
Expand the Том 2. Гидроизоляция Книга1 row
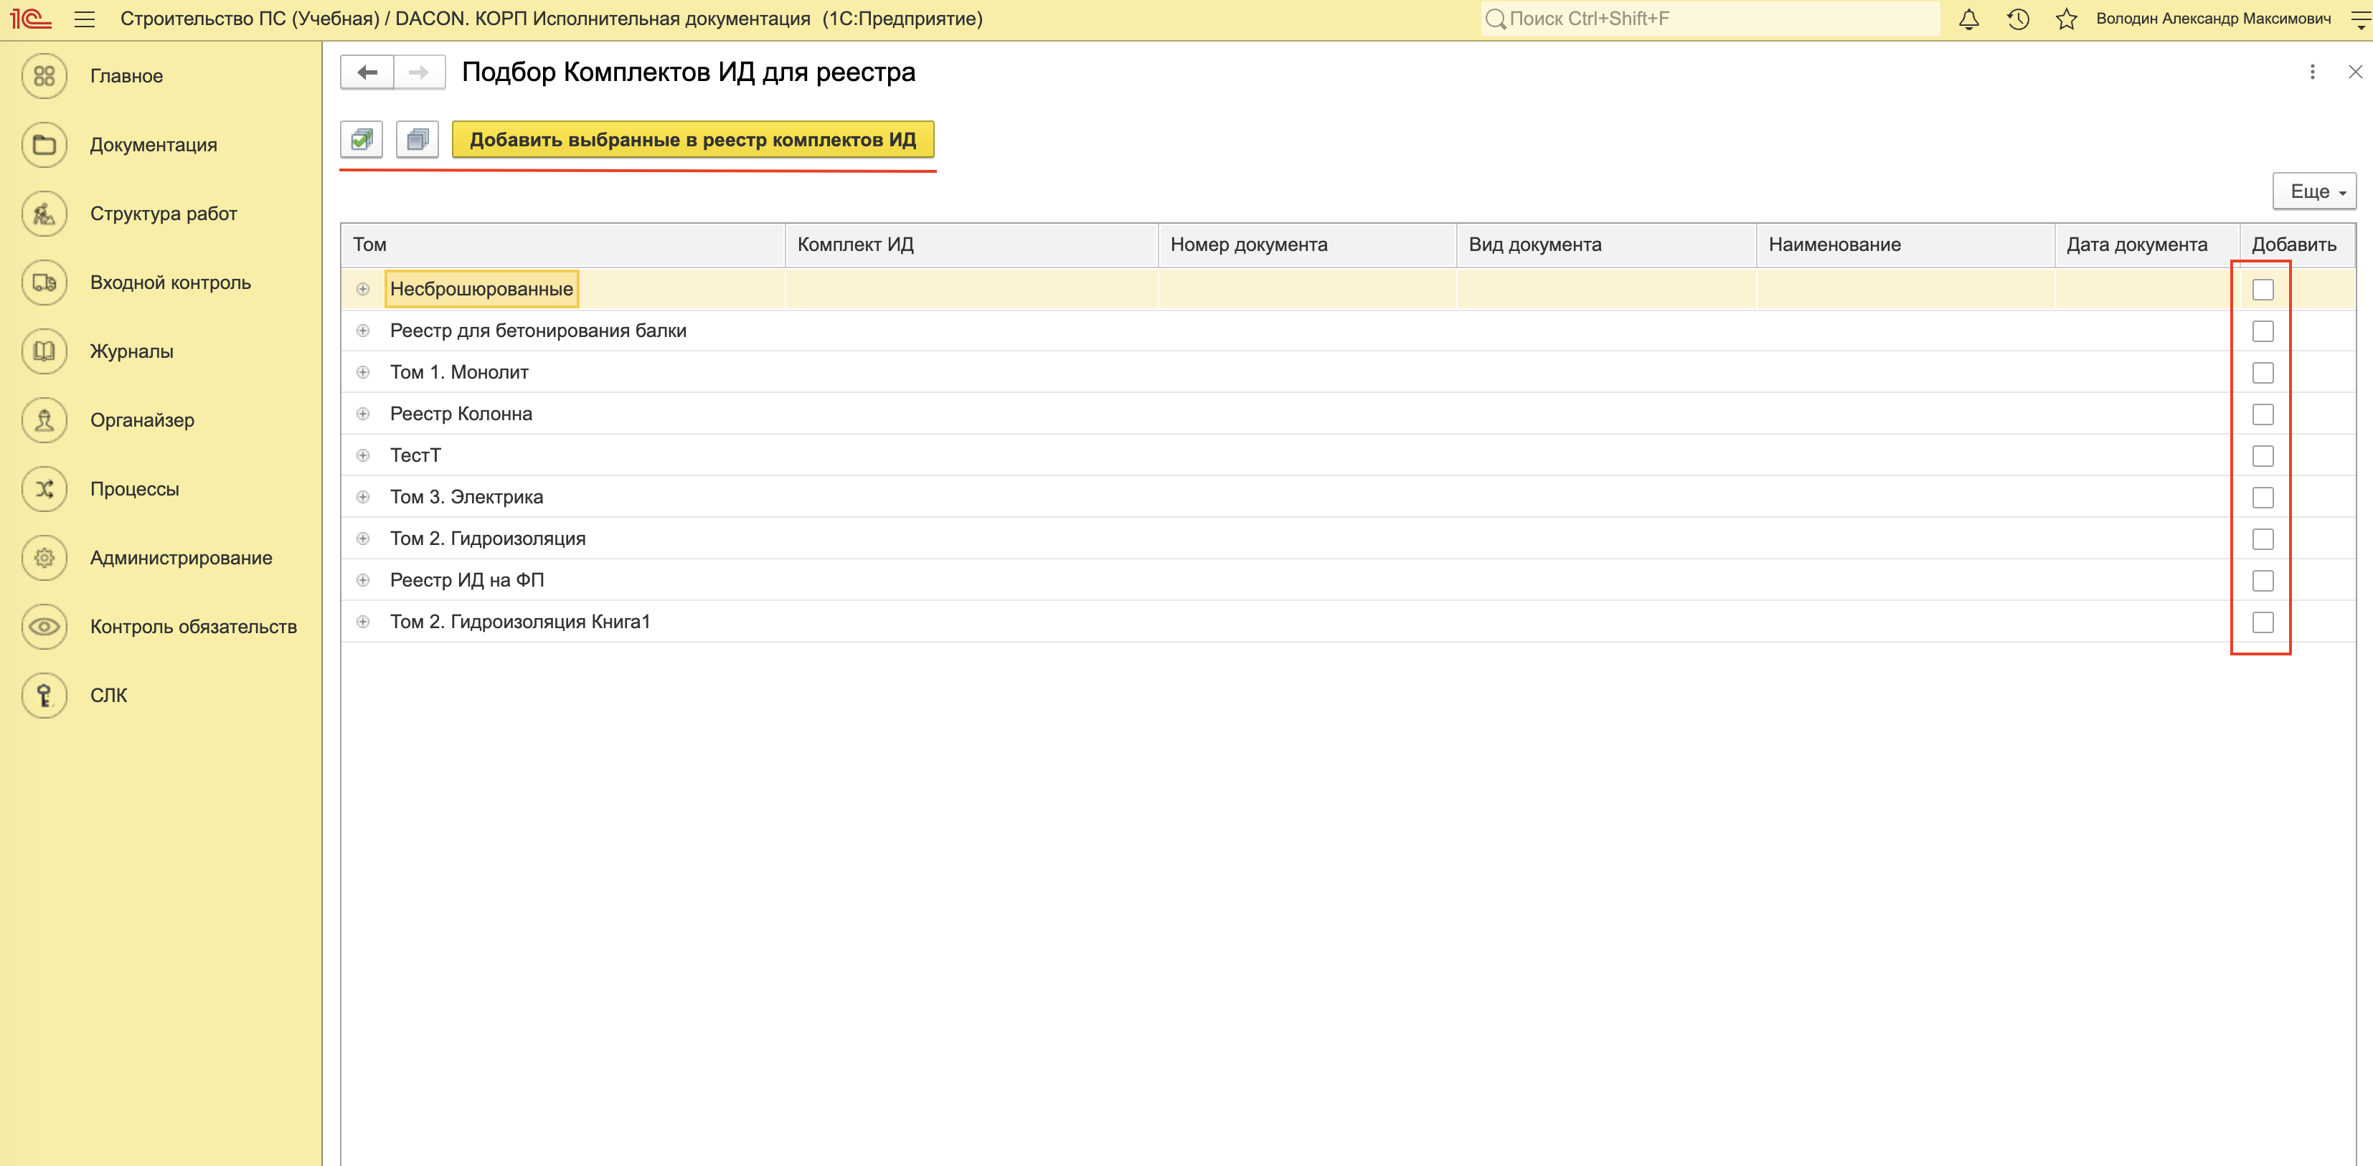[363, 622]
